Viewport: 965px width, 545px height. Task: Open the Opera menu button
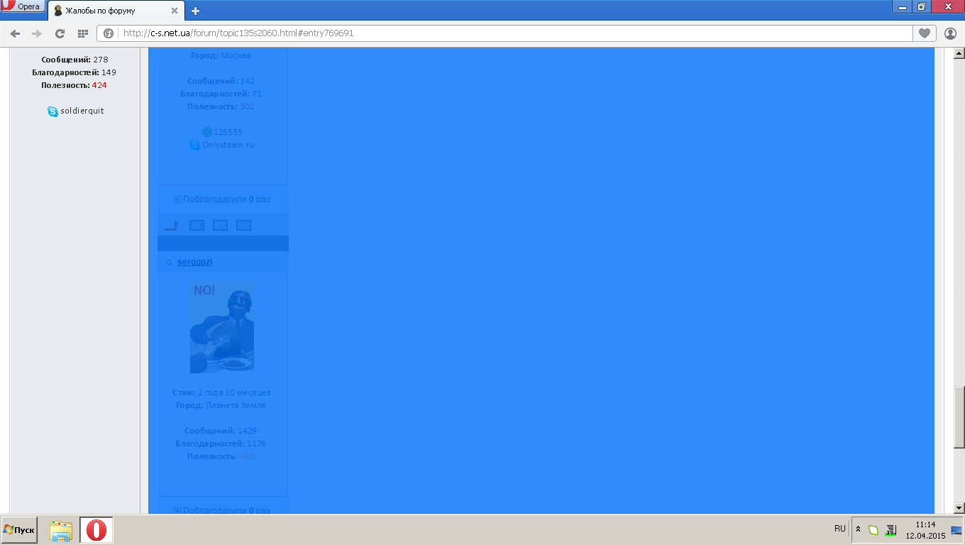22,7
